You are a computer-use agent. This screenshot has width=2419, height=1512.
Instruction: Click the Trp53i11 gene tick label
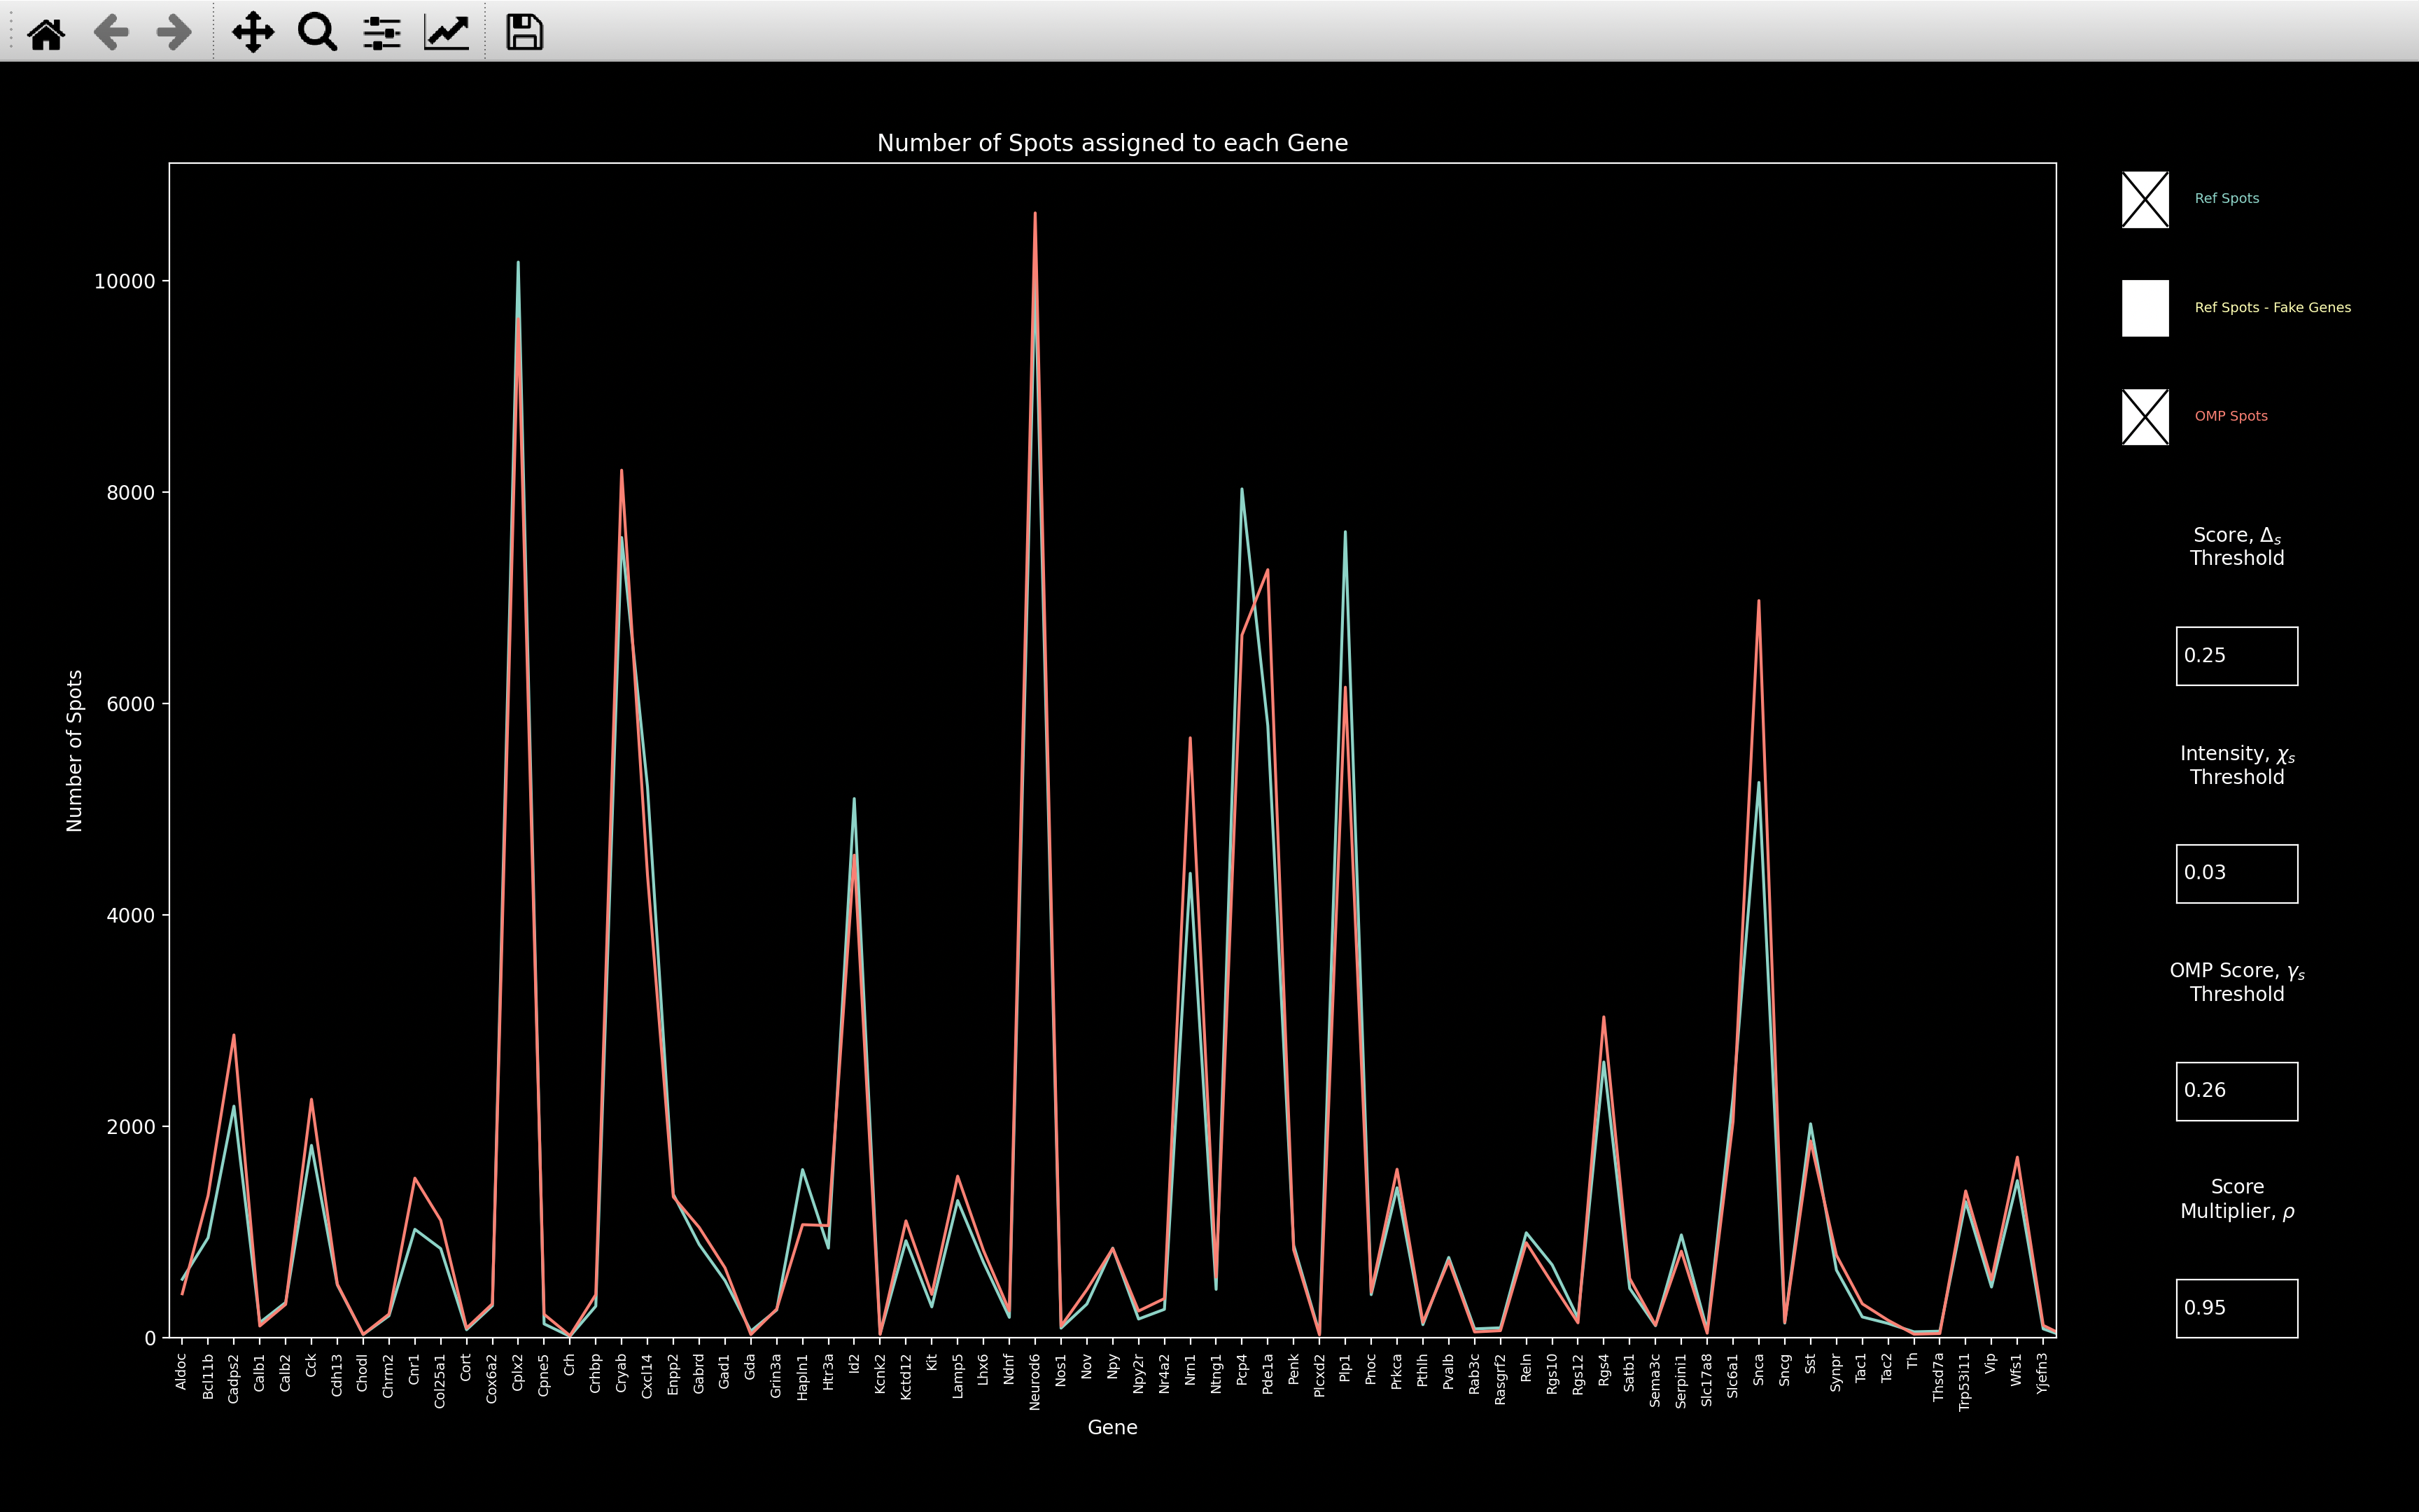click(x=1965, y=1382)
